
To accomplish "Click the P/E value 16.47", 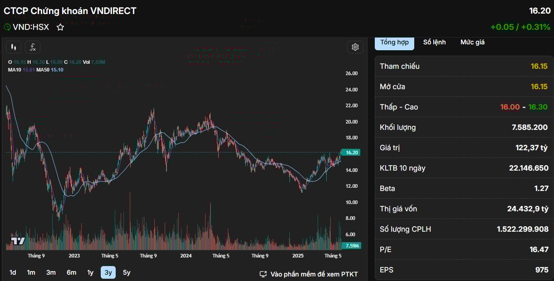I will (539, 249).
